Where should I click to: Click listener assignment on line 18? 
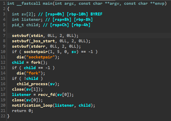[x=21, y=94]
